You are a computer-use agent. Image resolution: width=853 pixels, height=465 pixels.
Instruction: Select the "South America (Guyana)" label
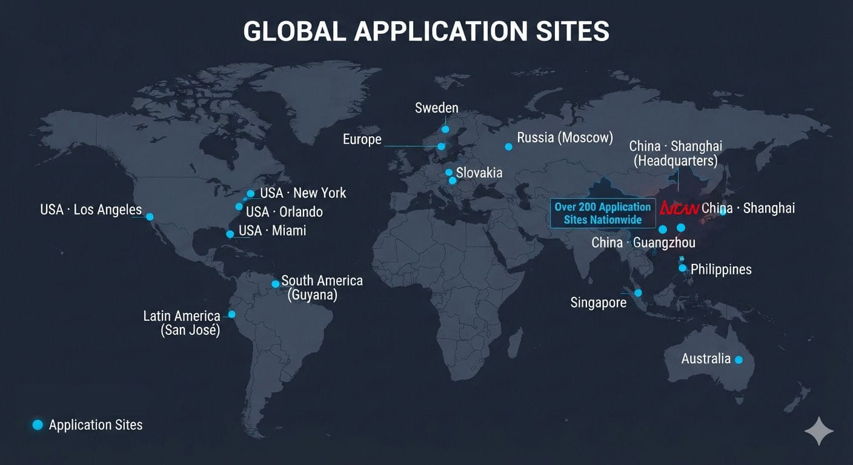coord(322,288)
